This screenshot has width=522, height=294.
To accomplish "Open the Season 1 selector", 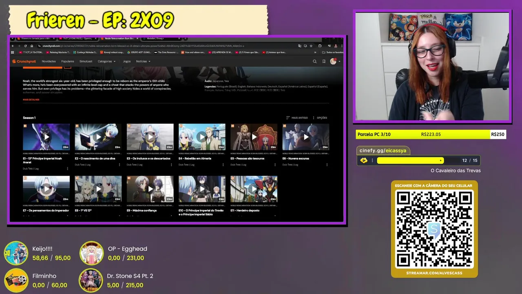I will click(x=29, y=118).
